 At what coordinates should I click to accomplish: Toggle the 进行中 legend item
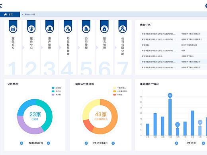56,91
